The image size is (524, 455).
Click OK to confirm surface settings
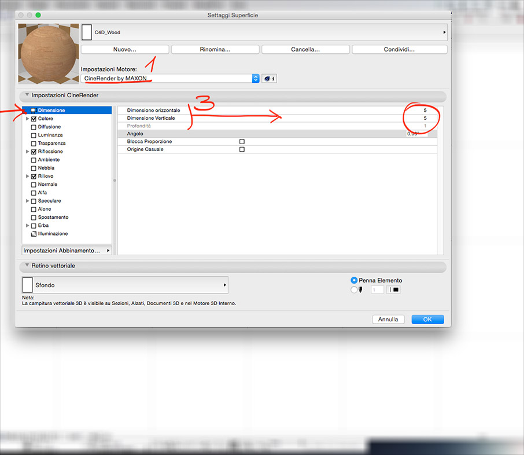(427, 319)
